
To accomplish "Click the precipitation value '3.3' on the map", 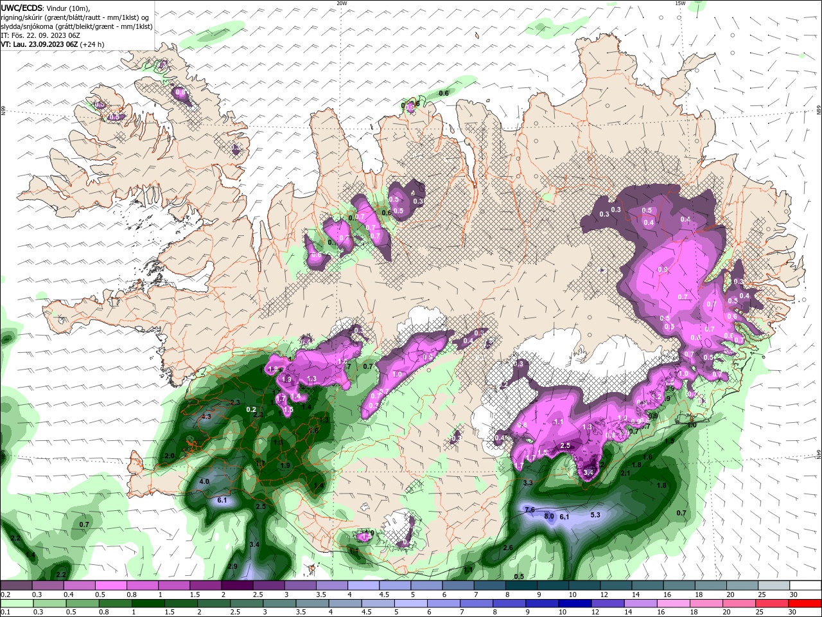I will coord(528,483).
